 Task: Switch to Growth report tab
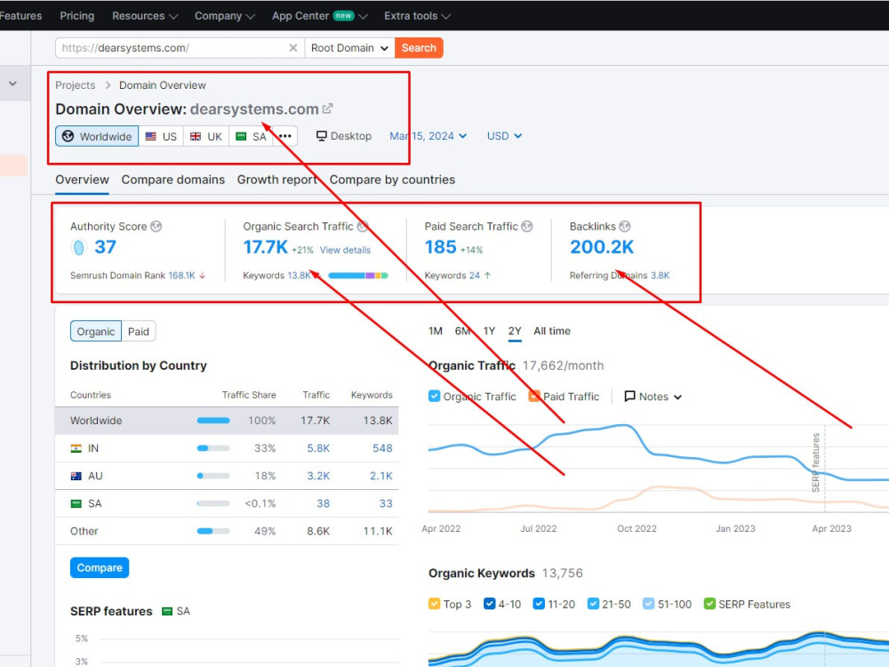click(277, 180)
